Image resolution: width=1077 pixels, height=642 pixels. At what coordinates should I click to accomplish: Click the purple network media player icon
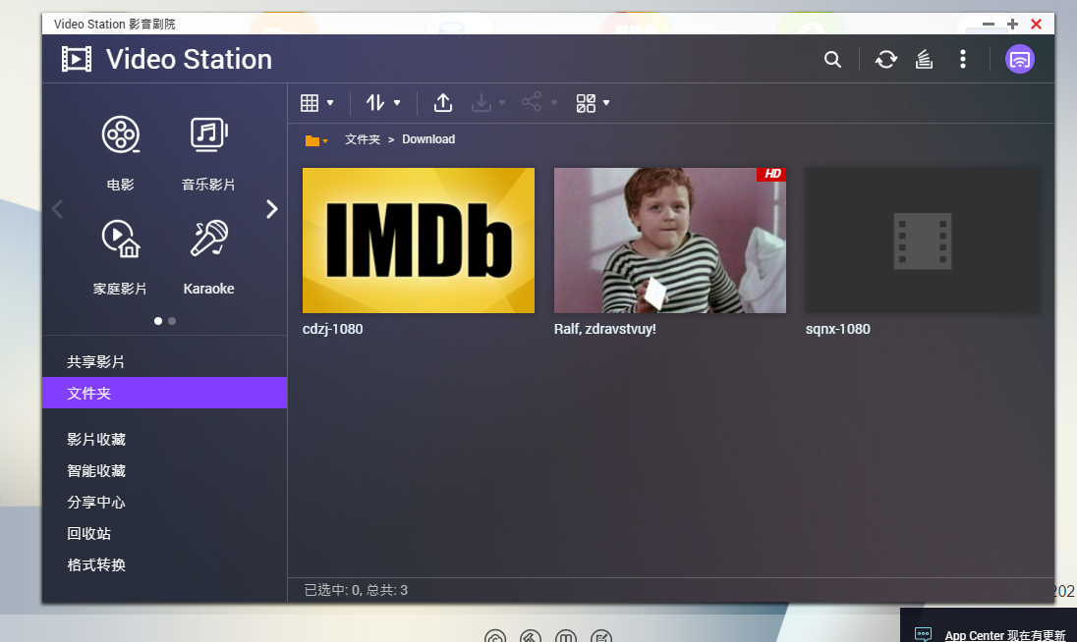tap(1020, 60)
